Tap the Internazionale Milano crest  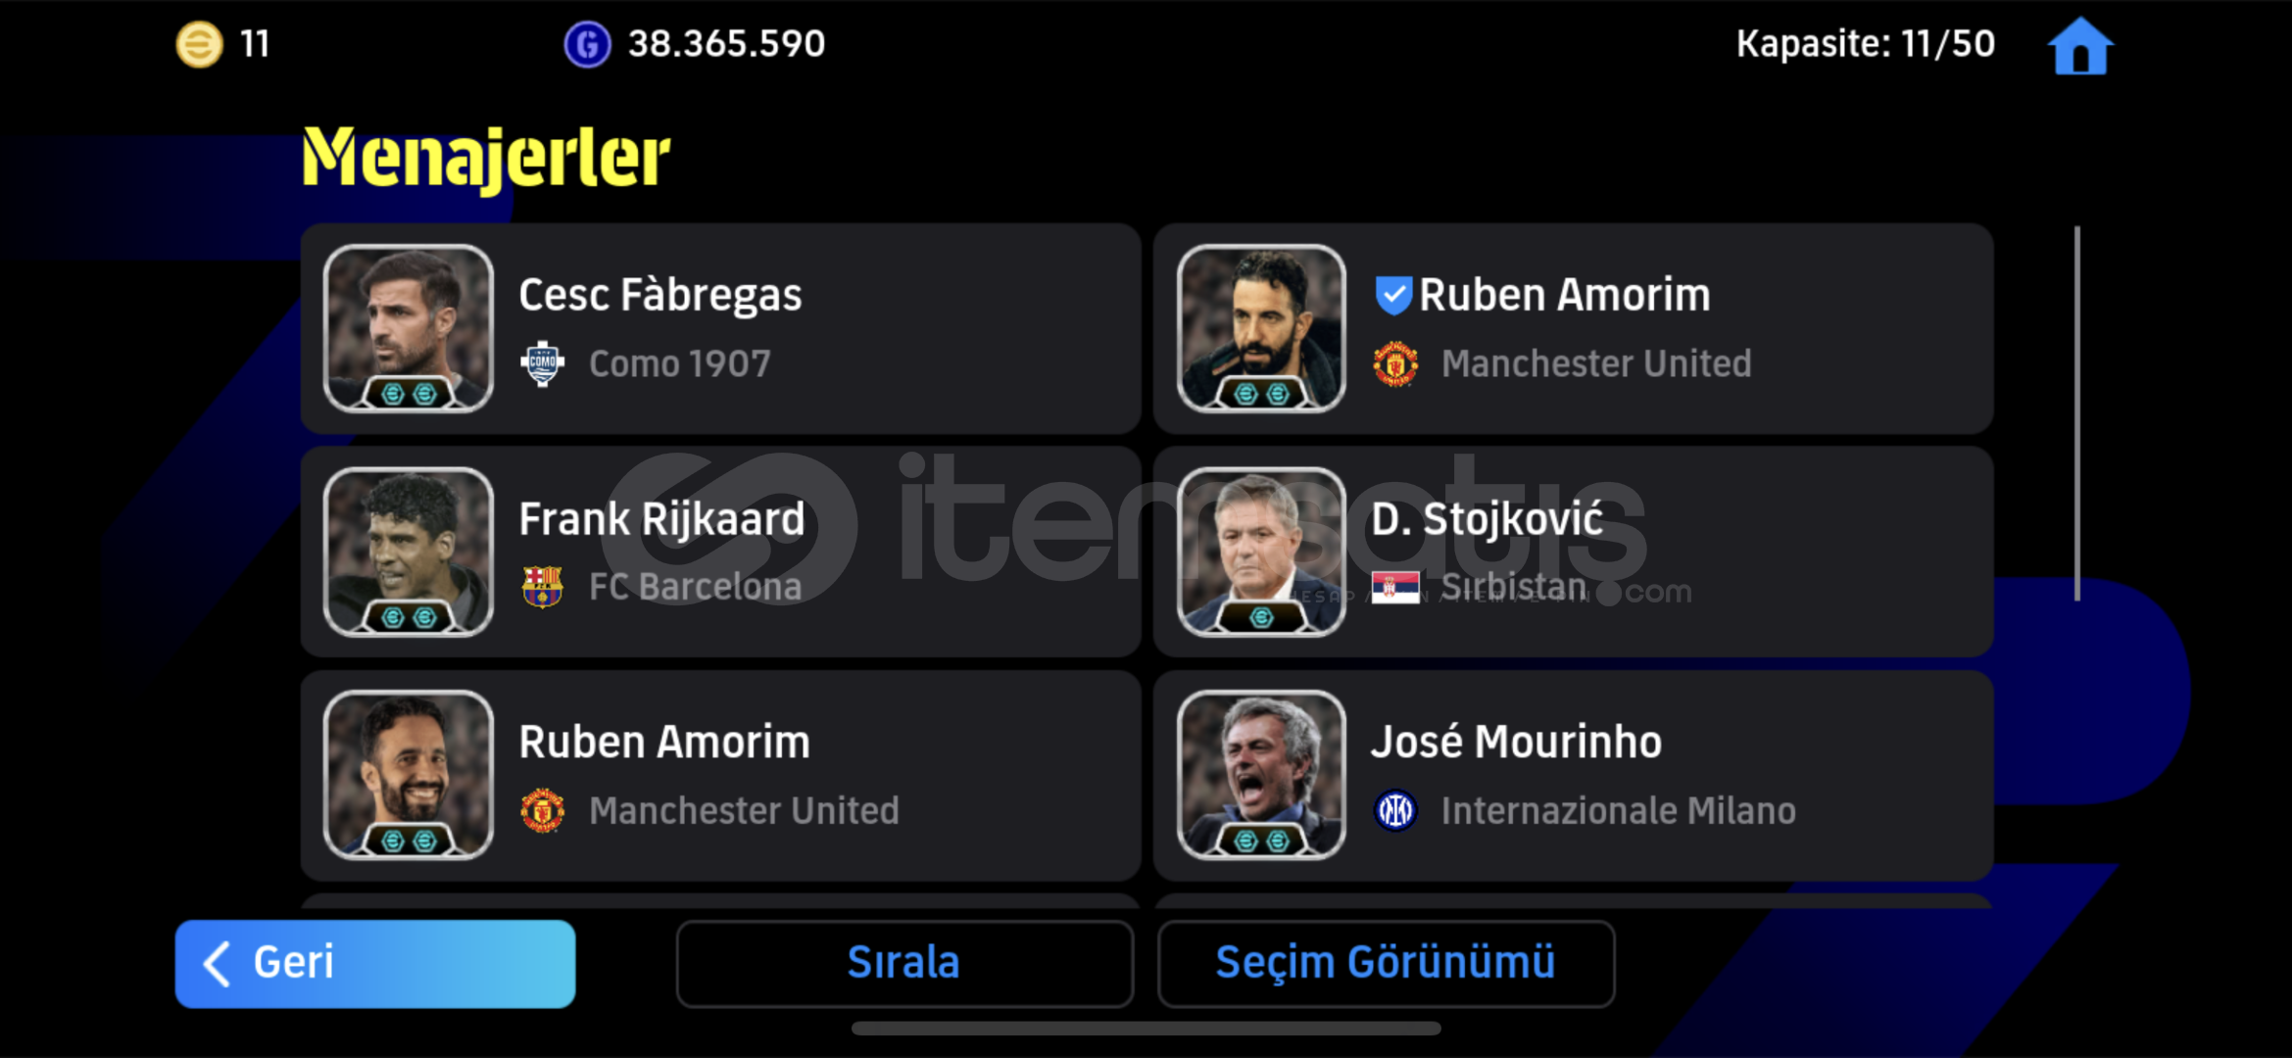1395,810
